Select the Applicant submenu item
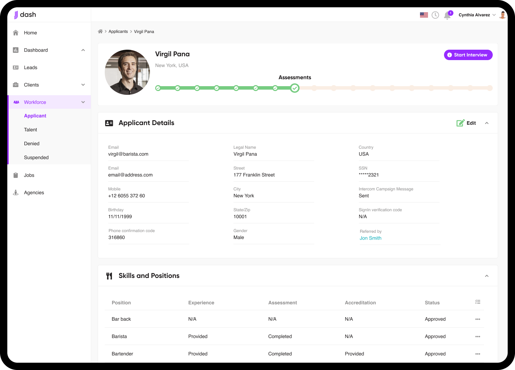Viewport: 515px width, 370px height. coord(35,116)
